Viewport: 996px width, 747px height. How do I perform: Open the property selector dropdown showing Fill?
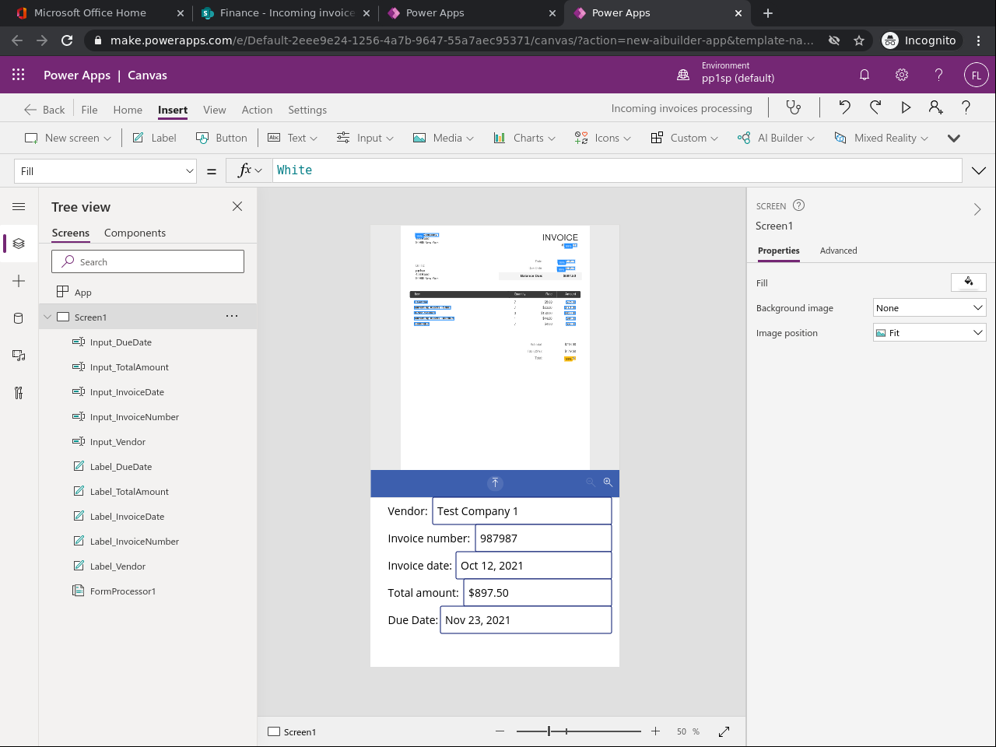tap(105, 171)
